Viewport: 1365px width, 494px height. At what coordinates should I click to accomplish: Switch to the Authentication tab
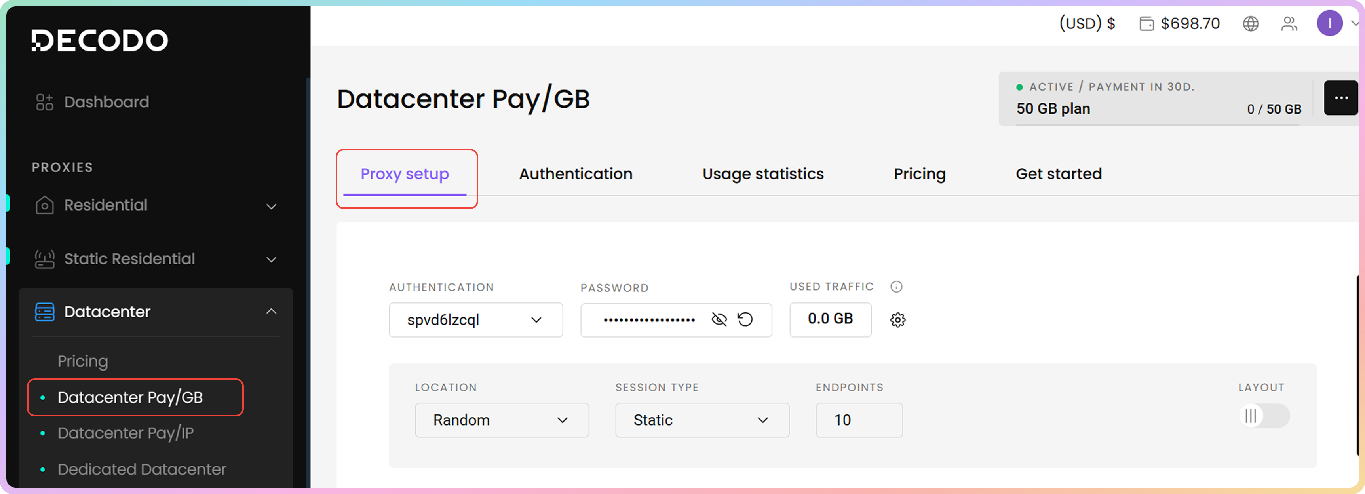coord(576,174)
